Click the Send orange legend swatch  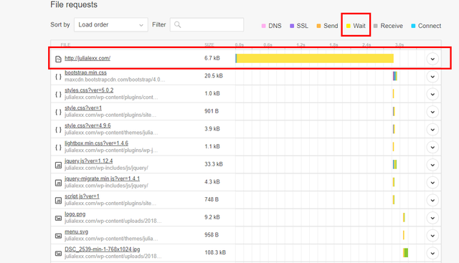tap(318, 26)
